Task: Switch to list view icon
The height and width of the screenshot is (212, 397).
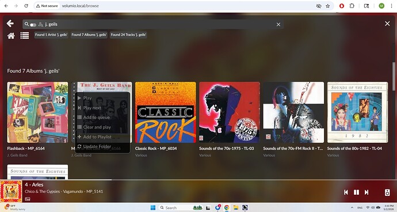Action: 25,36
